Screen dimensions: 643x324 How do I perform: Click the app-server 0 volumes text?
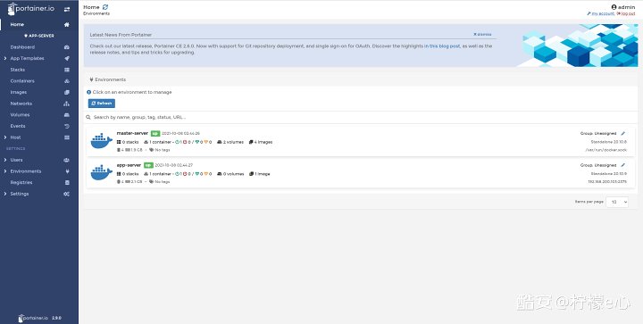click(230, 174)
